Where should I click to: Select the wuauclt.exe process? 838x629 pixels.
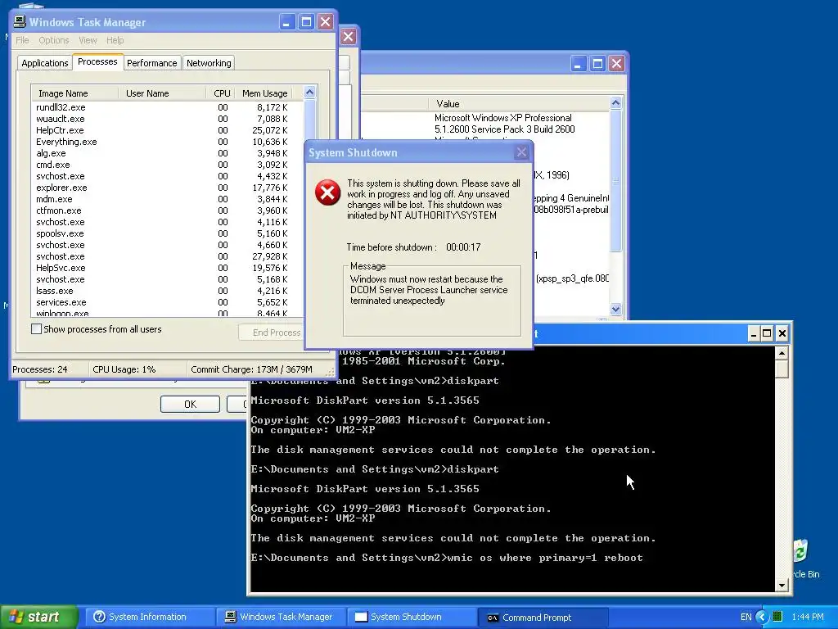tap(61, 119)
